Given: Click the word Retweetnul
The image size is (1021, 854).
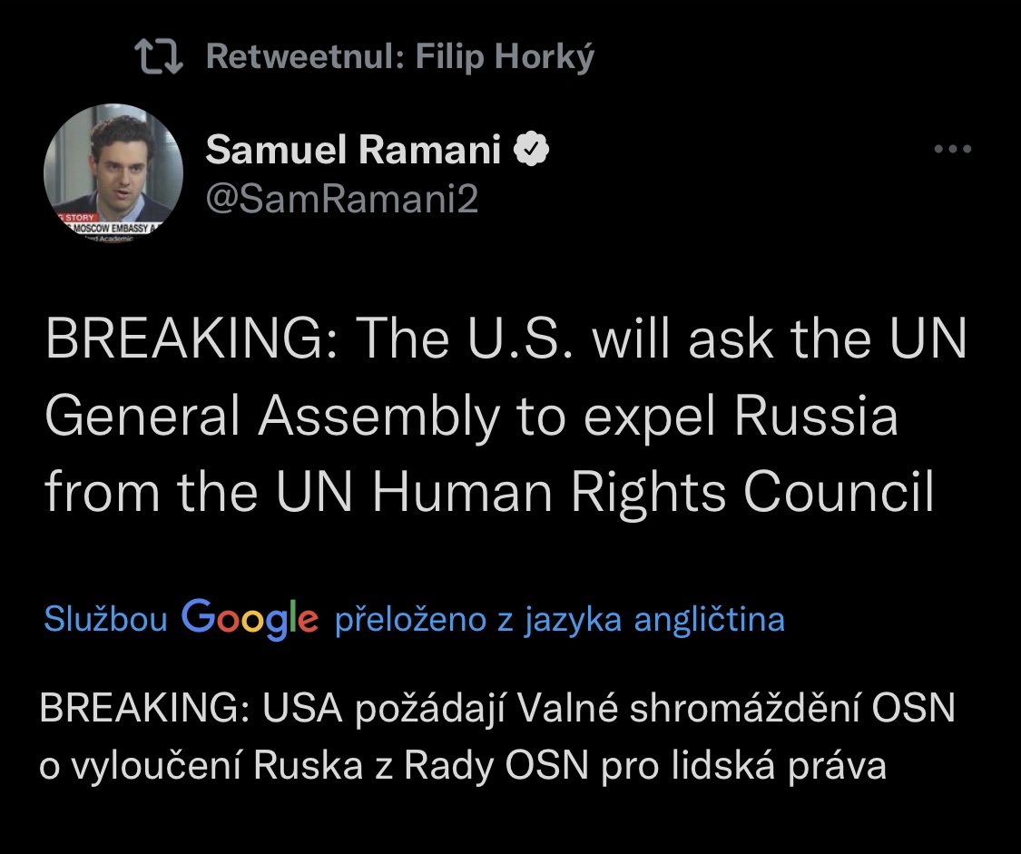Looking at the screenshot, I should [x=305, y=58].
